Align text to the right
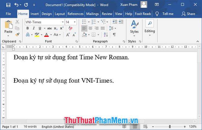Viewport: 202px width, 130px height. [x=96, y=28]
